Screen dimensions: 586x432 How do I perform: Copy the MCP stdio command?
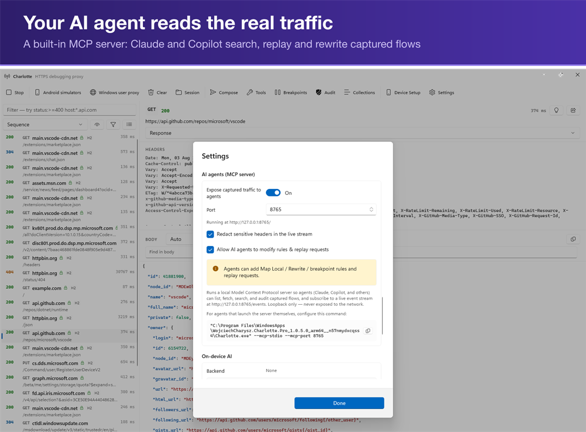pos(368,331)
